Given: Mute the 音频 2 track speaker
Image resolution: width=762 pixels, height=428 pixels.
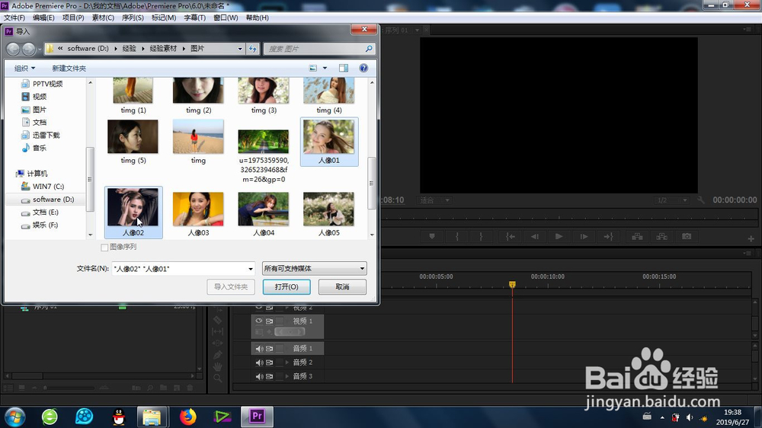Looking at the screenshot, I should click(259, 363).
